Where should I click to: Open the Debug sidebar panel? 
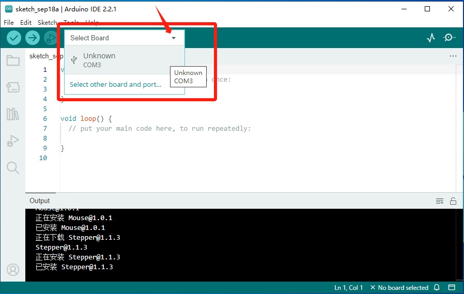click(x=13, y=141)
